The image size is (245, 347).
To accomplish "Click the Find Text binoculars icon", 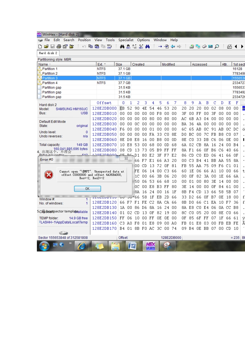I will 122,46.
